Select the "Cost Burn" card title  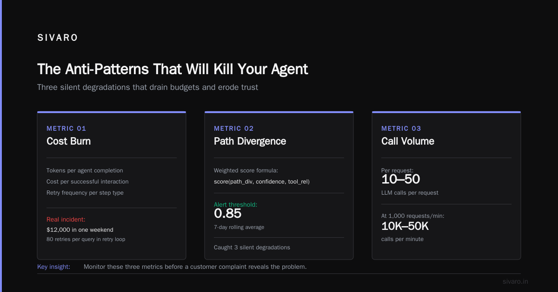[69, 141]
